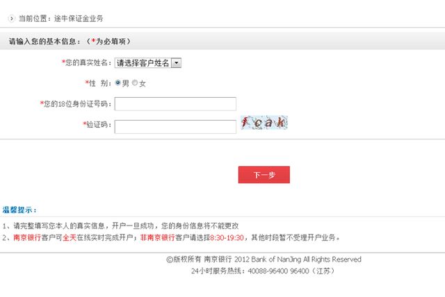445x297 pixels.
Task: Select the 女 radio button
Action: [135, 83]
